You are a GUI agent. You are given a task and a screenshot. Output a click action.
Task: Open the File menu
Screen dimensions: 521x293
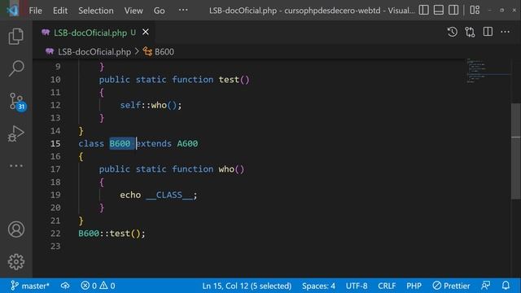(x=35, y=11)
